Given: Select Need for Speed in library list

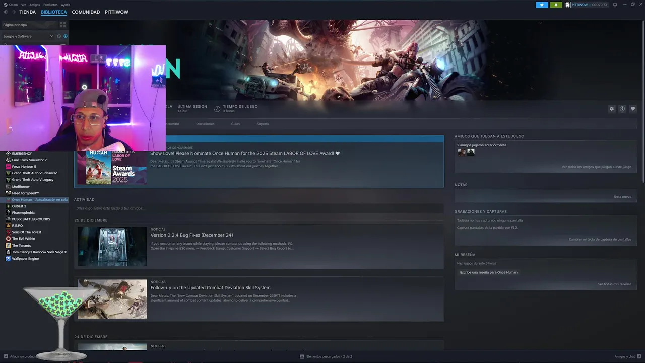Looking at the screenshot, I should coord(25,193).
